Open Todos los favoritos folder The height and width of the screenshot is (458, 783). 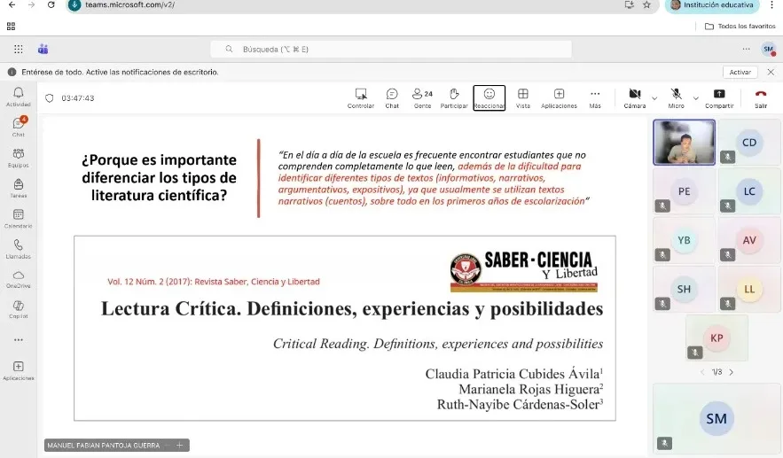pos(740,26)
